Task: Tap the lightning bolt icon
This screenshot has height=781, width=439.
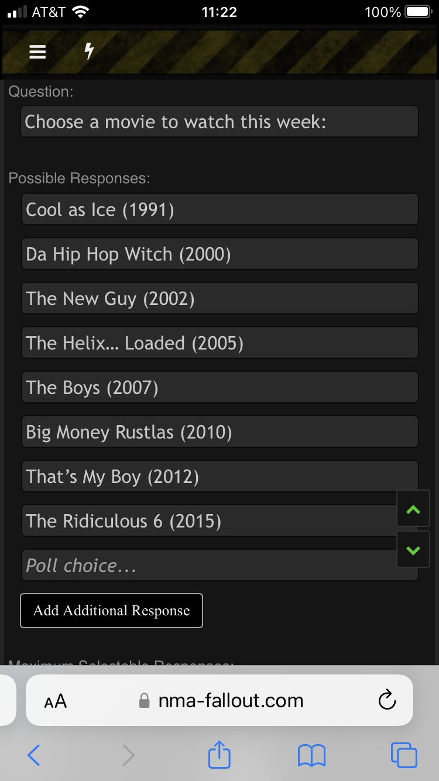Action: [89, 52]
